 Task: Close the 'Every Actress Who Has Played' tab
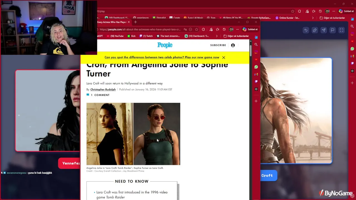tap(129, 22)
